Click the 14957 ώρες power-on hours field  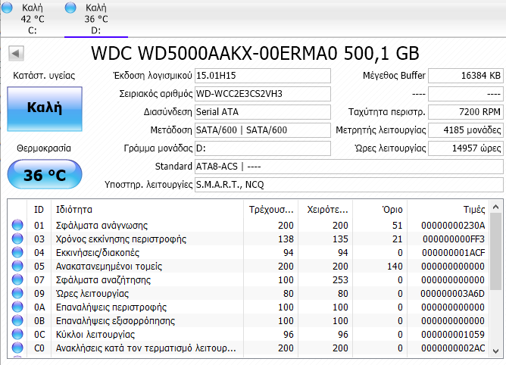[x=466, y=148]
